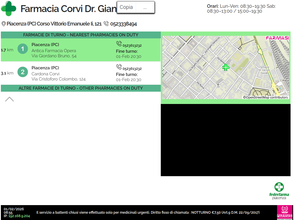This screenshot has width=294, height=220.
Task: Collapse the list using the up chevron
Action: [x=9, y=99]
